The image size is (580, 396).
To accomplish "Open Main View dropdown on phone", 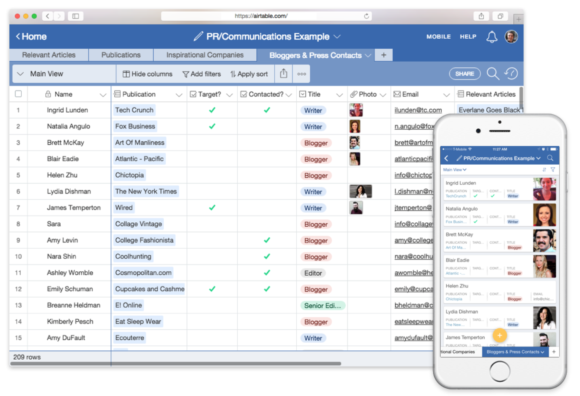I will [x=455, y=170].
